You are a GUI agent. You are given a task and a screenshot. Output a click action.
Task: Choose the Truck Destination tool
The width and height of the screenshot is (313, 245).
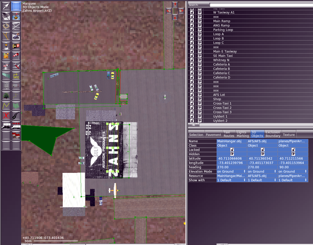click(16, 125)
